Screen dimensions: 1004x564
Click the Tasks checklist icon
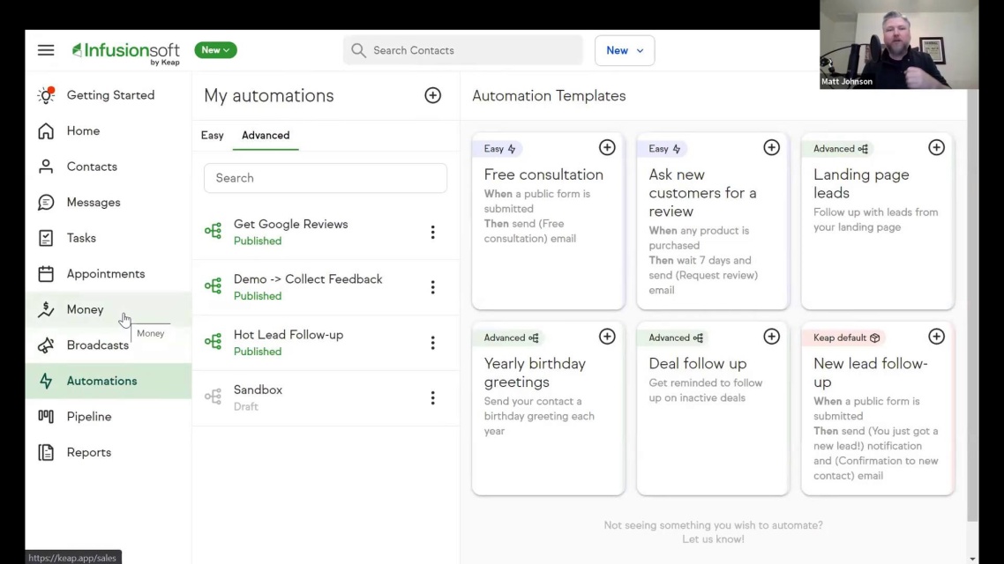pyautogui.click(x=46, y=238)
